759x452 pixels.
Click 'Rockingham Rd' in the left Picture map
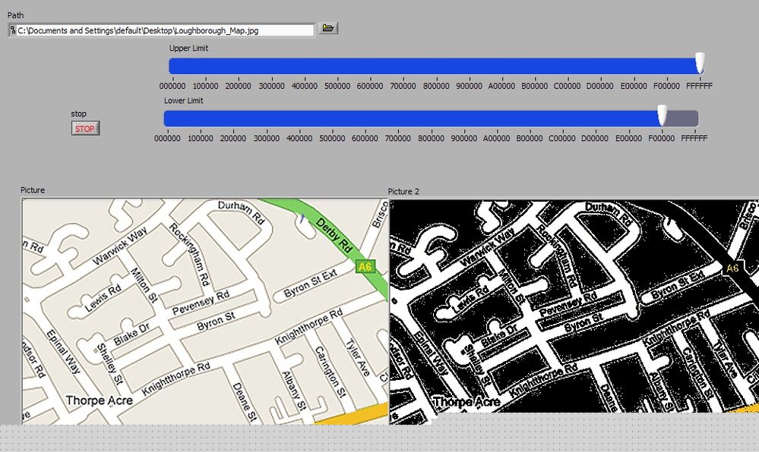[x=189, y=254]
